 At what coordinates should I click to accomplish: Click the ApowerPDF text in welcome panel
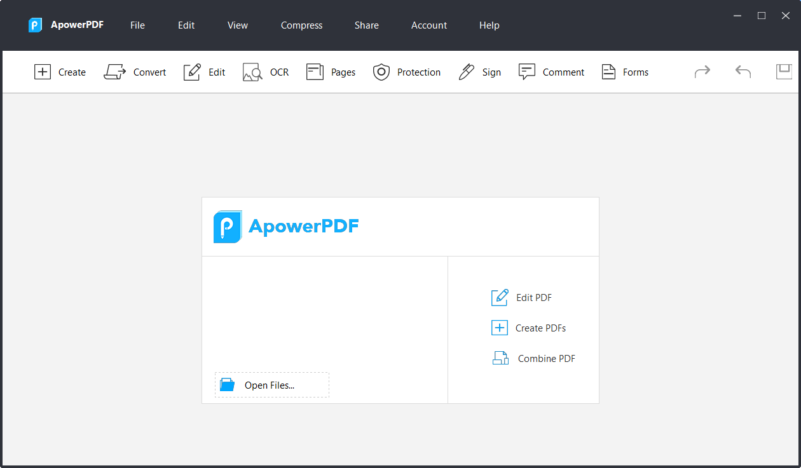point(304,226)
